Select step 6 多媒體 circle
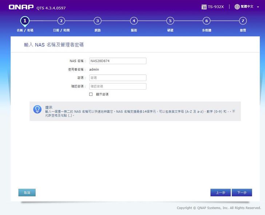Screen dimensions: 265x215 (x=206, y=21)
